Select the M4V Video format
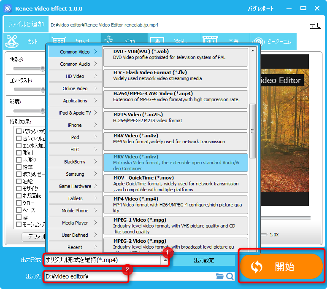The width and height of the screenshot is (327, 289). pyautogui.click(x=176, y=142)
